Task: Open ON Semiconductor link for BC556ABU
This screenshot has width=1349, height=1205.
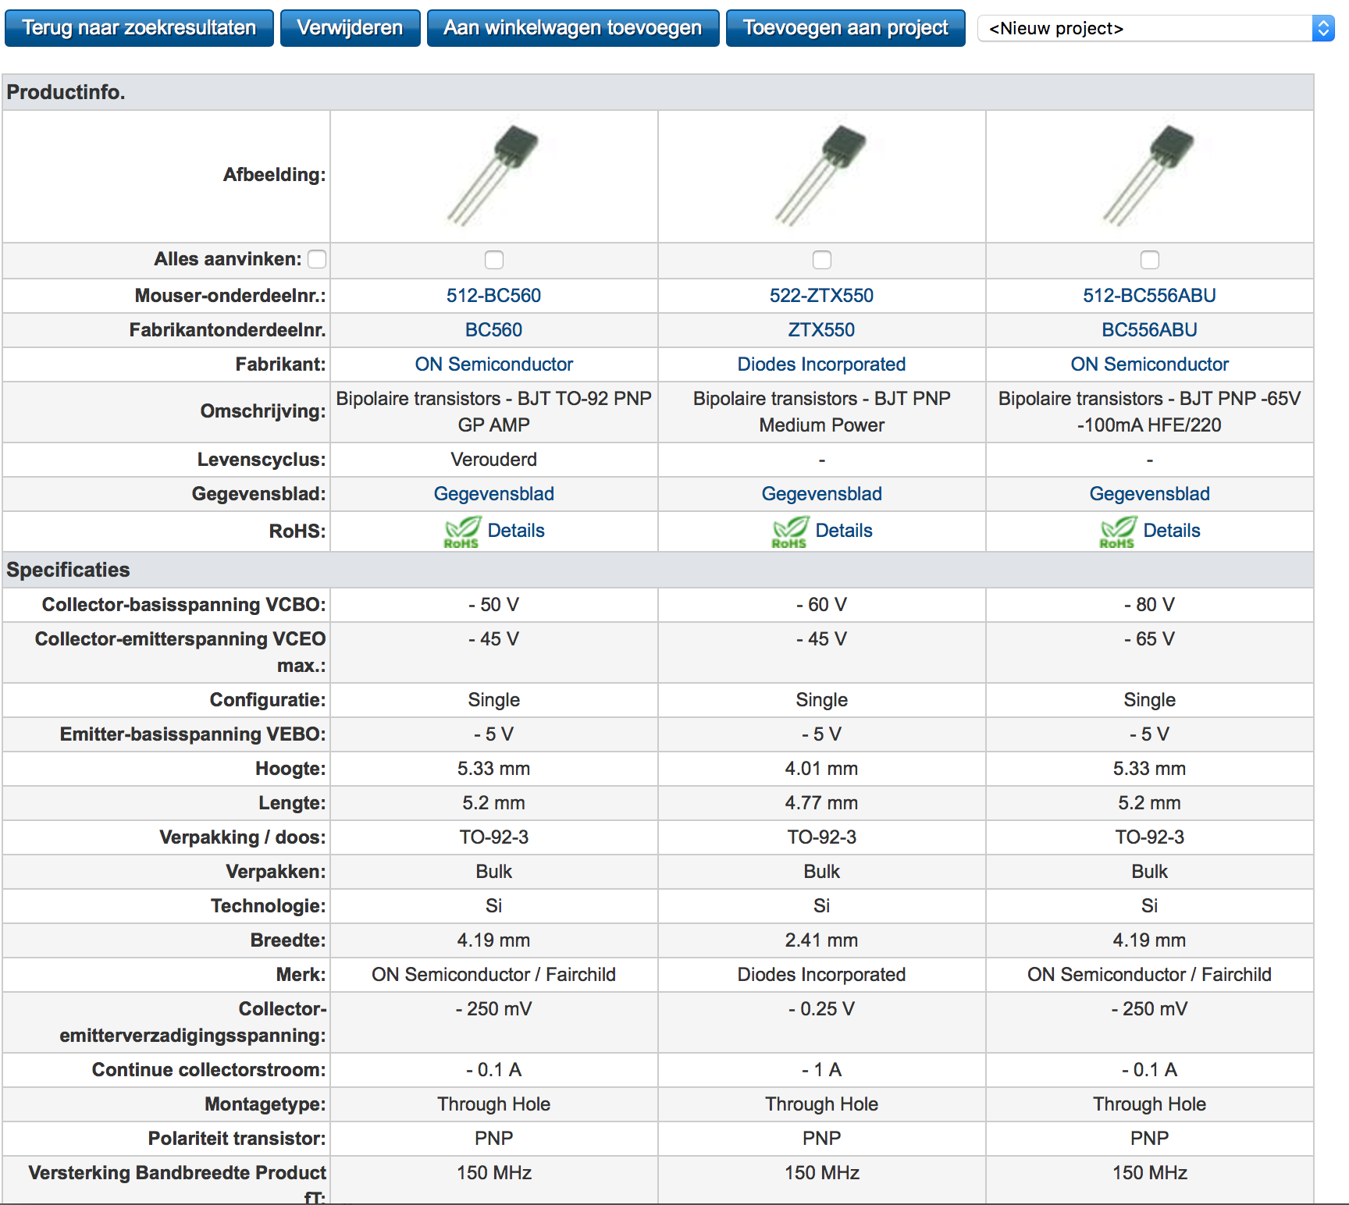Action: pyautogui.click(x=1149, y=364)
